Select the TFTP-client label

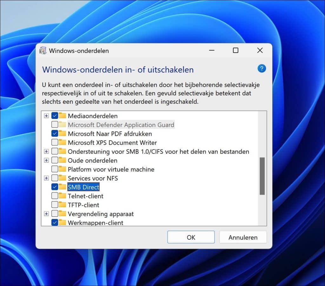tap(83, 205)
